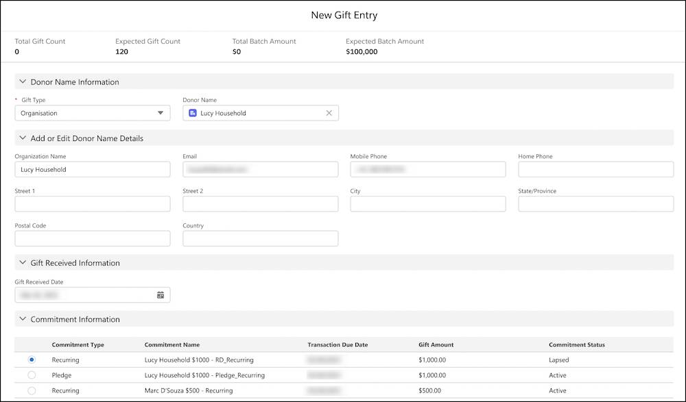Viewport: 686px width, 402px height.
Task: Click 'Marc D'Souza $500 - Recurring' cell
Action: pos(189,390)
